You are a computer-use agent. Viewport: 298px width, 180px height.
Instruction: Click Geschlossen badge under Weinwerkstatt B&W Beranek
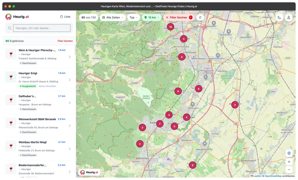[x=28, y=132]
